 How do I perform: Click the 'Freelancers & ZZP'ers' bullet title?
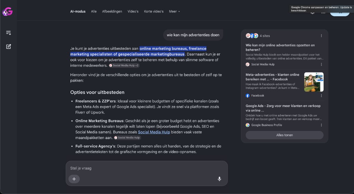[95, 101]
